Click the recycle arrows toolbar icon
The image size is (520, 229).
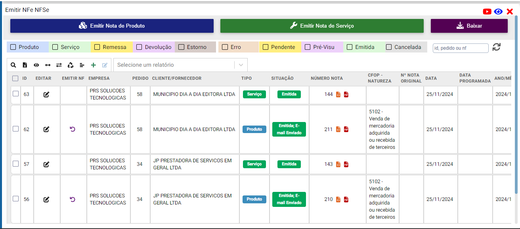click(71, 65)
